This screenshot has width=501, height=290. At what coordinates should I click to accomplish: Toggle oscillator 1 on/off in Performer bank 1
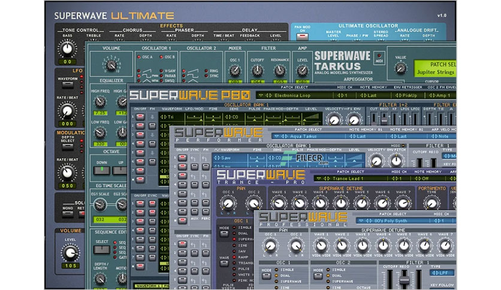(x=182, y=158)
